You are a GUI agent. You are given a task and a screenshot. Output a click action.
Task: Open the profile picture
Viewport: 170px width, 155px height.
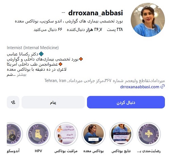[148, 20]
